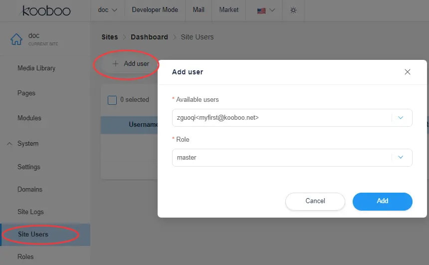The width and height of the screenshot is (429, 265).
Task: Collapse the System section in sidebar
Action: 10,144
